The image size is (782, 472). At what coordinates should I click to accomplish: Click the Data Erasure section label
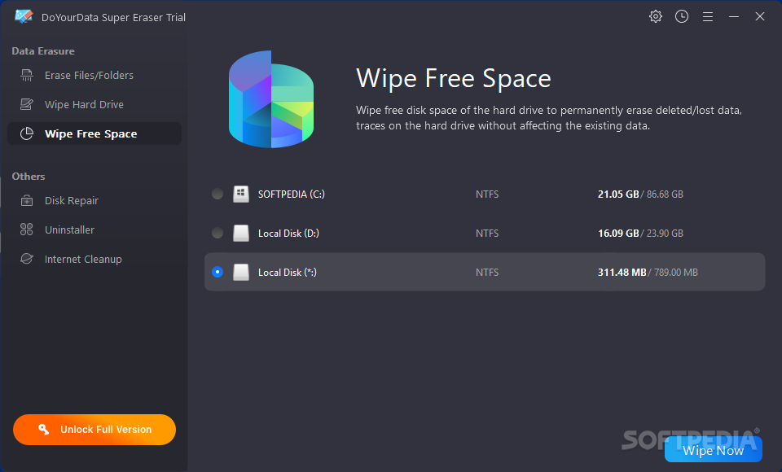(43, 50)
